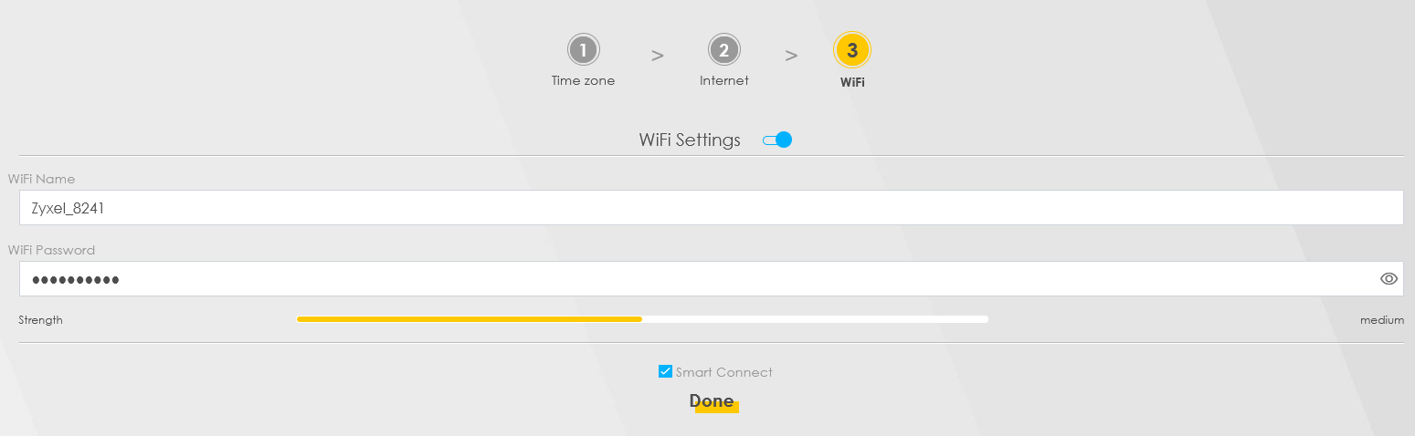This screenshot has width=1415, height=436.
Task: Go to the Time zone step label
Action: 583,81
